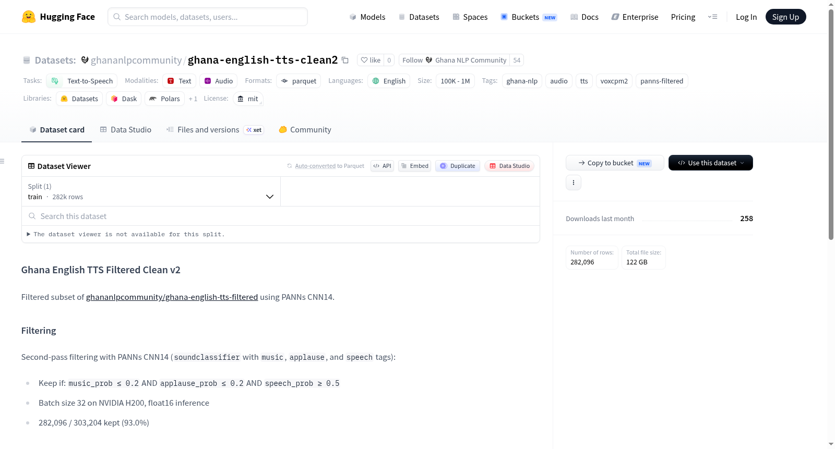This screenshot has height=449, width=835.
Task: Copy dataset name with the copy icon
Action: (345, 60)
